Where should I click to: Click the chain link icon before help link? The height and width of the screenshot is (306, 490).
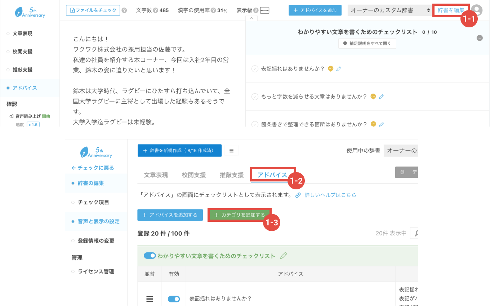click(298, 195)
